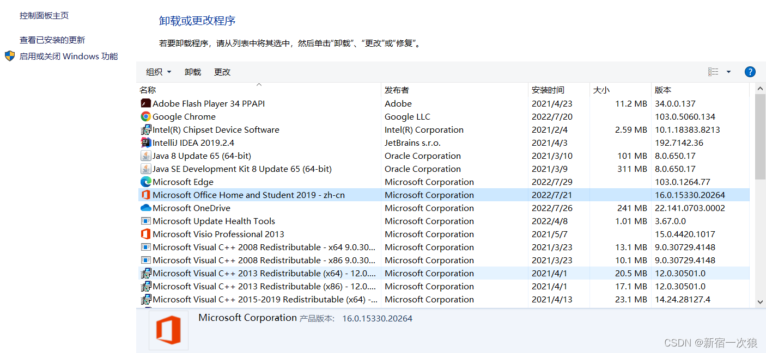
Task: Click the Microsoft Edge icon
Action: coord(145,182)
